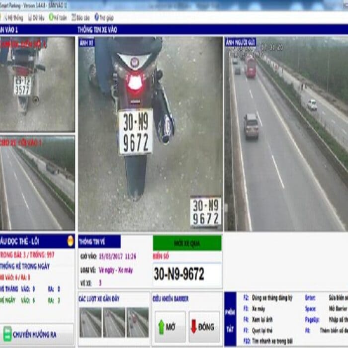Click the red down arrow icon
This screenshot has height=348, width=348.
point(194,327)
